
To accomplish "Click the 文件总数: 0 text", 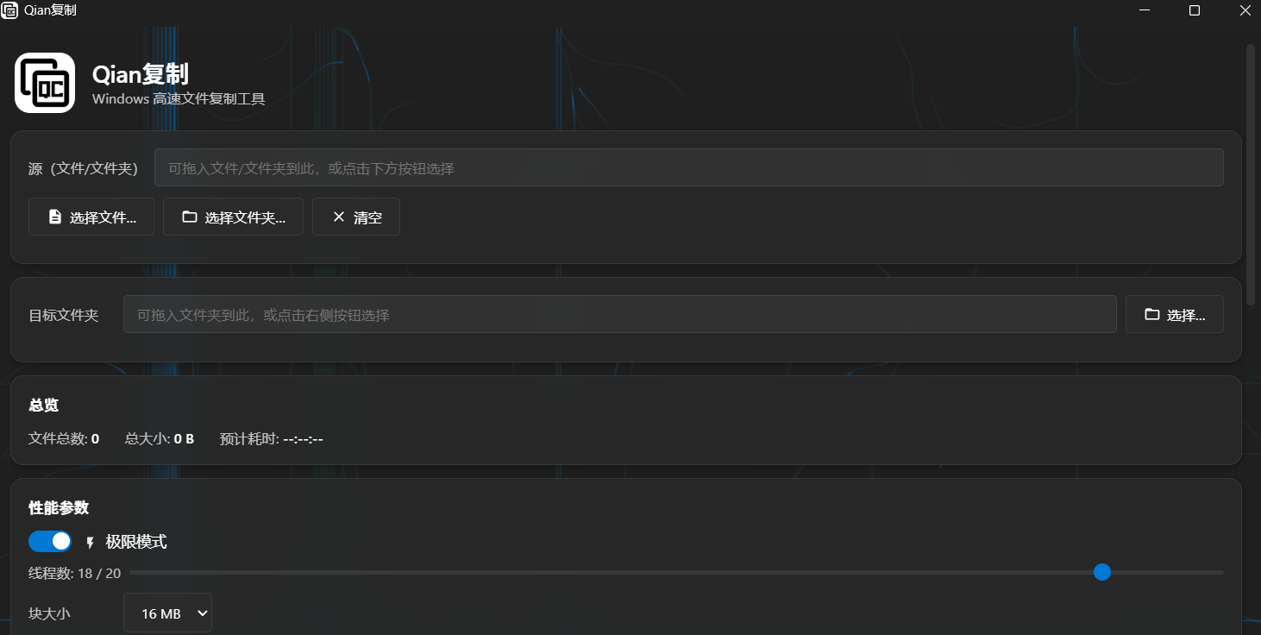I will tap(64, 438).
